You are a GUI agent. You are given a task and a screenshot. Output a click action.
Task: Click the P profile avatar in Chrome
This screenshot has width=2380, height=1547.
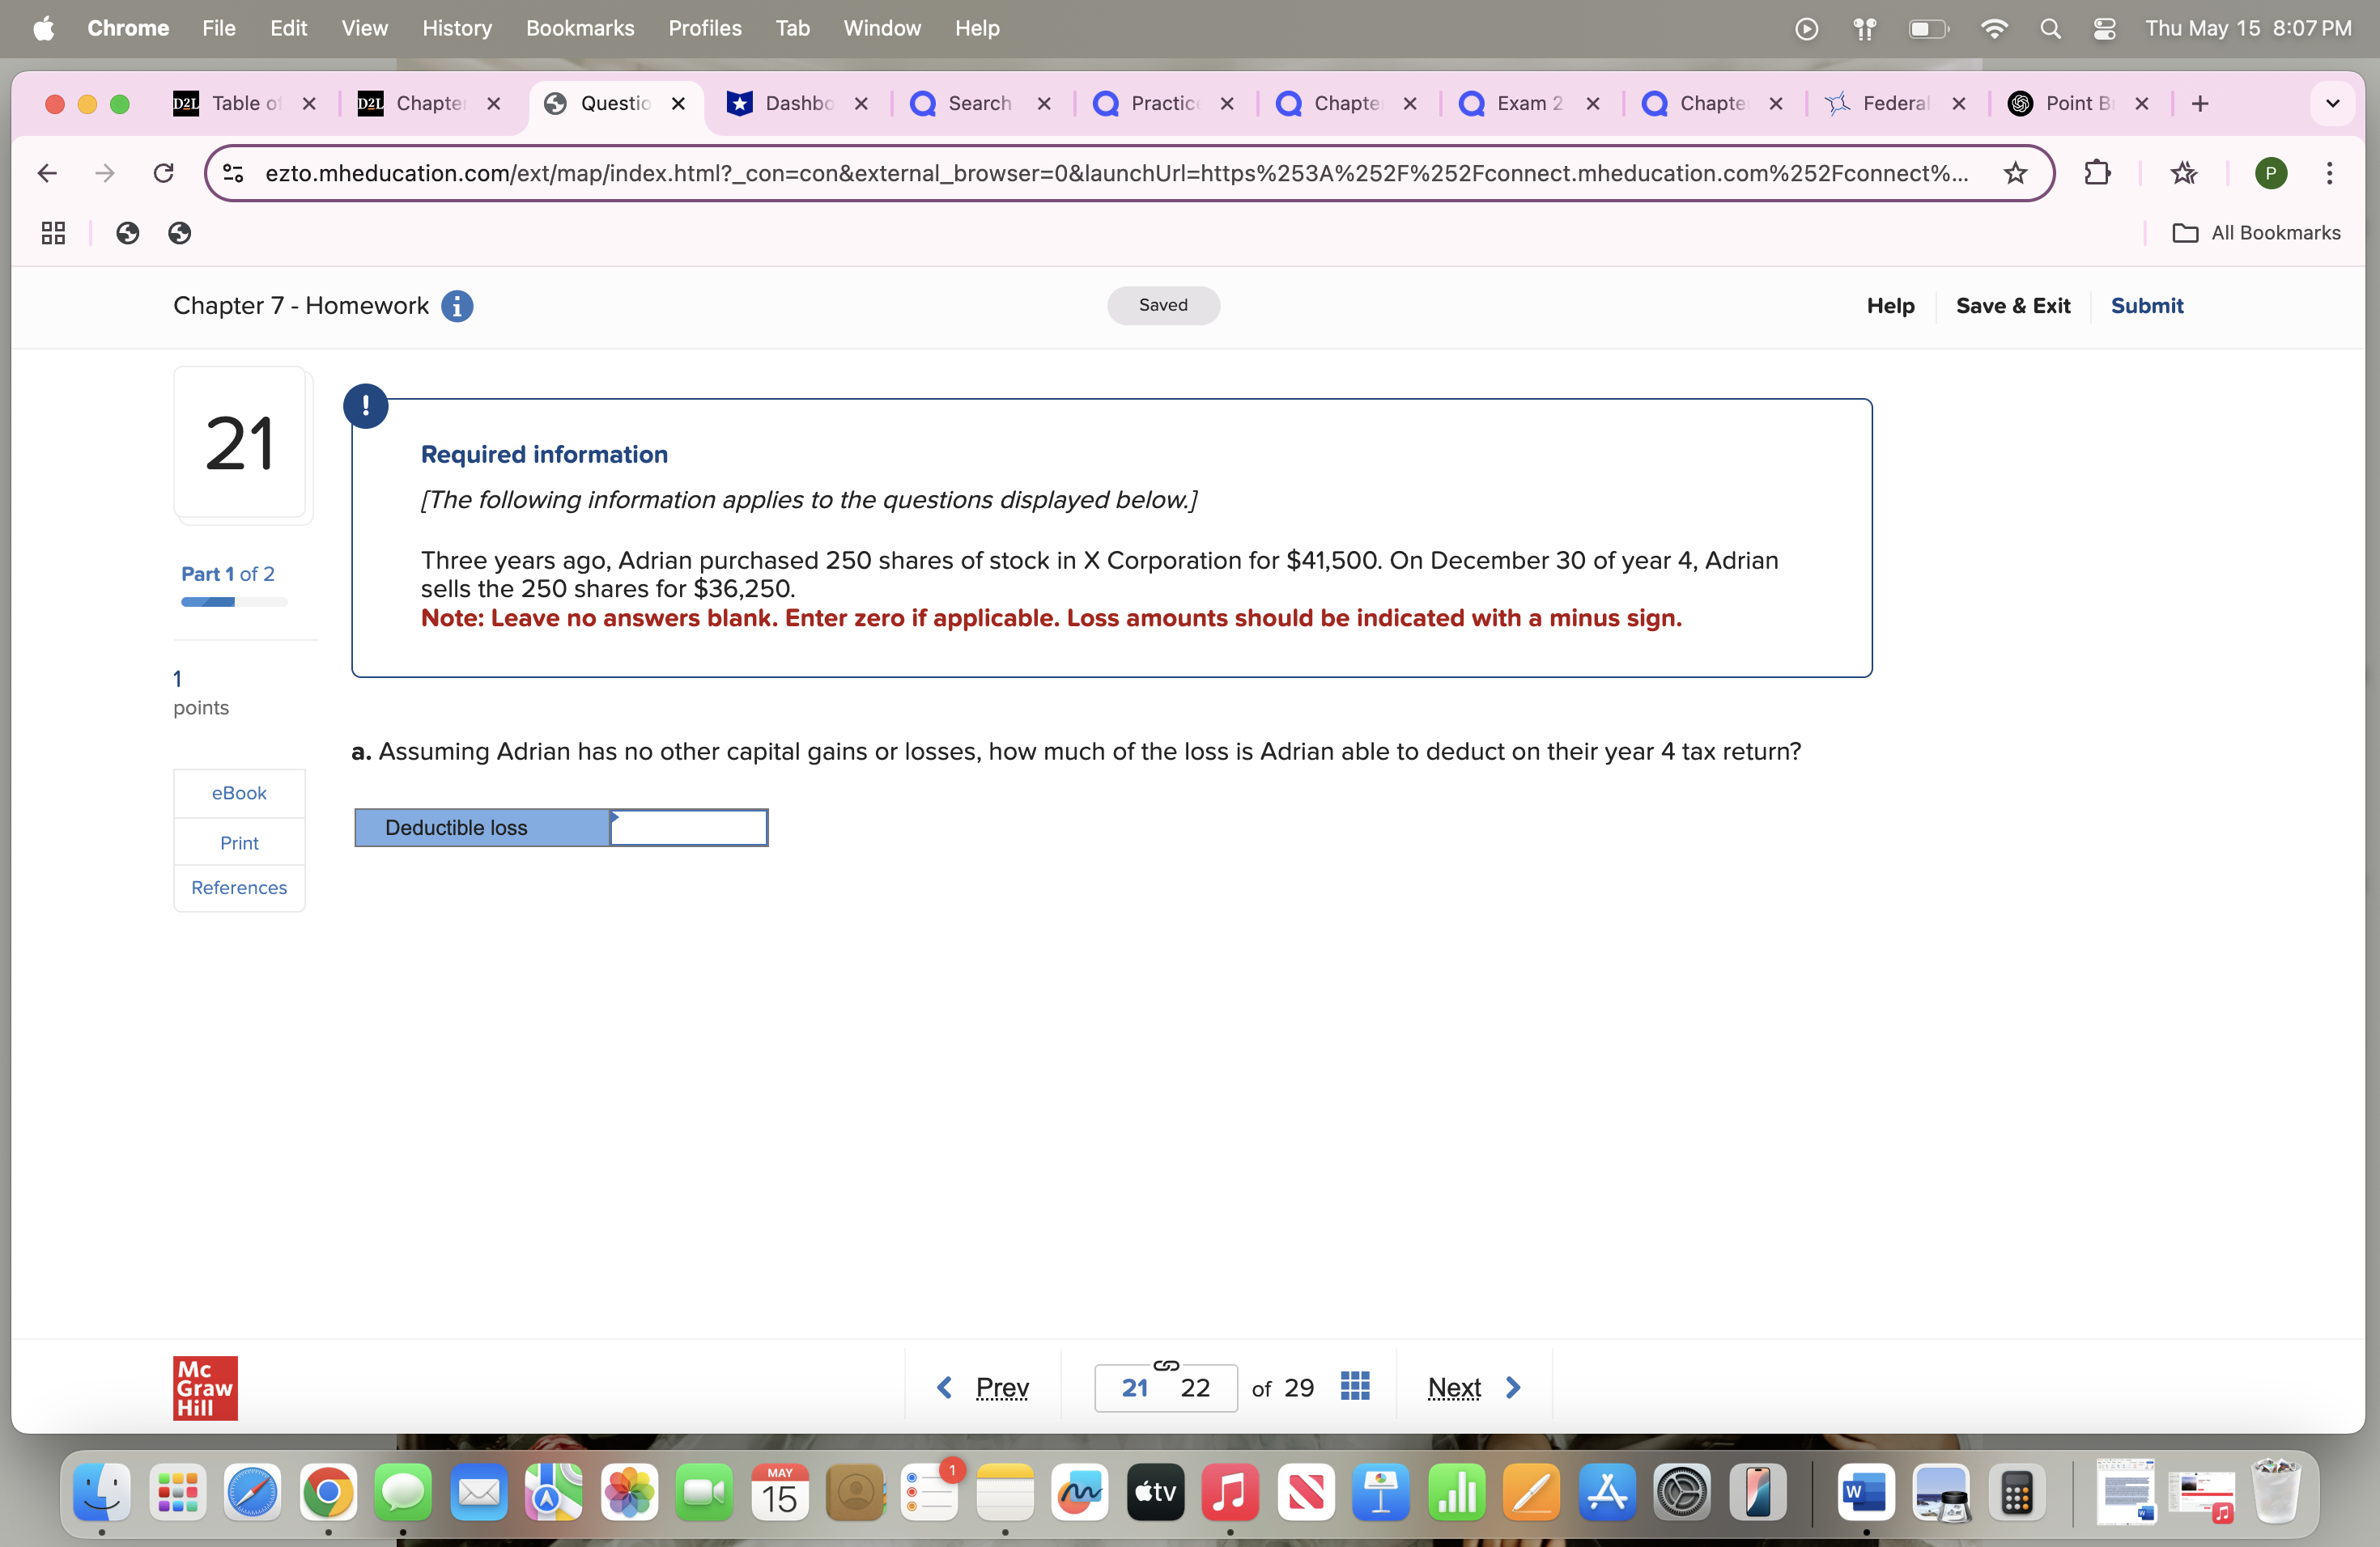coord(2270,173)
